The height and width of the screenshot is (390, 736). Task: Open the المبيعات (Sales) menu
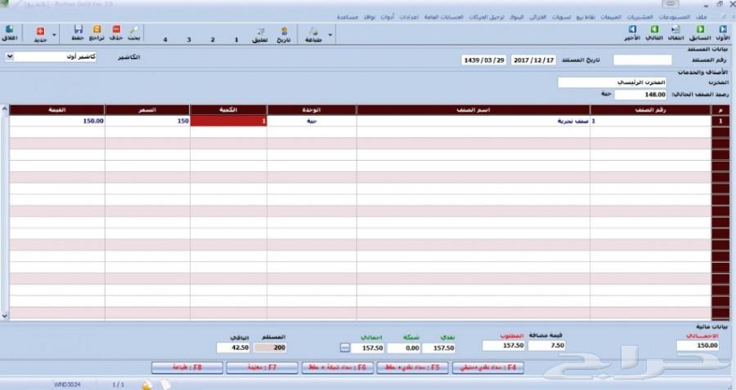click(x=611, y=17)
